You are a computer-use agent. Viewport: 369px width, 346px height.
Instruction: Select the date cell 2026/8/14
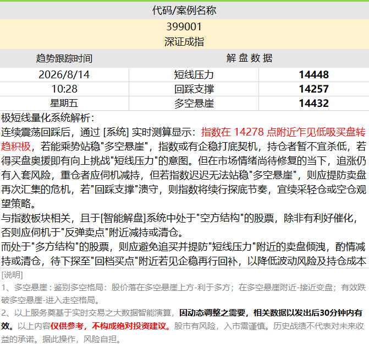64,75
